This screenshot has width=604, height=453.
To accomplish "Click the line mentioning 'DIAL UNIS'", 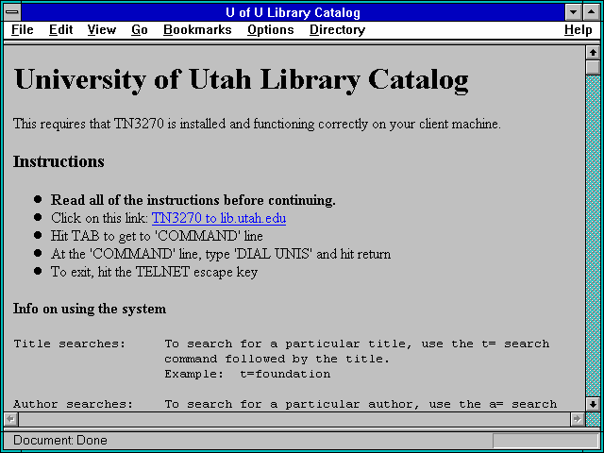I will (x=221, y=254).
